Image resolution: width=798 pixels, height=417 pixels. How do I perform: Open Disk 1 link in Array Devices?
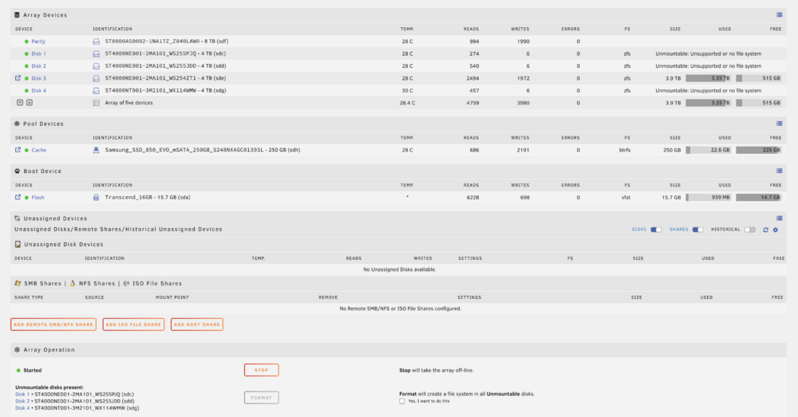tap(38, 54)
